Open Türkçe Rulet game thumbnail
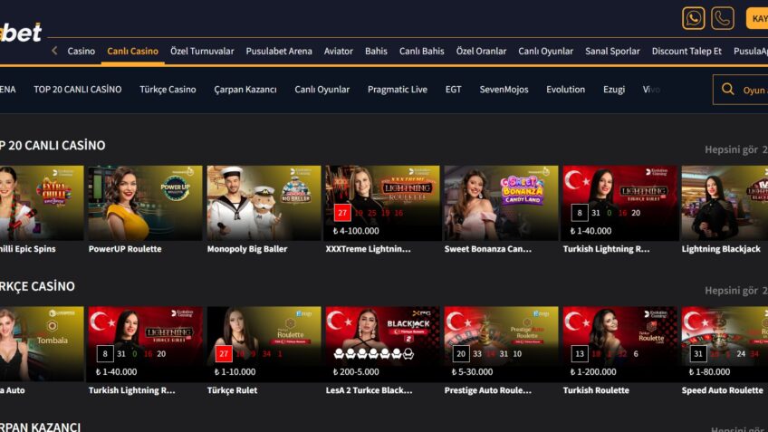768x432 pixels. 264,344
